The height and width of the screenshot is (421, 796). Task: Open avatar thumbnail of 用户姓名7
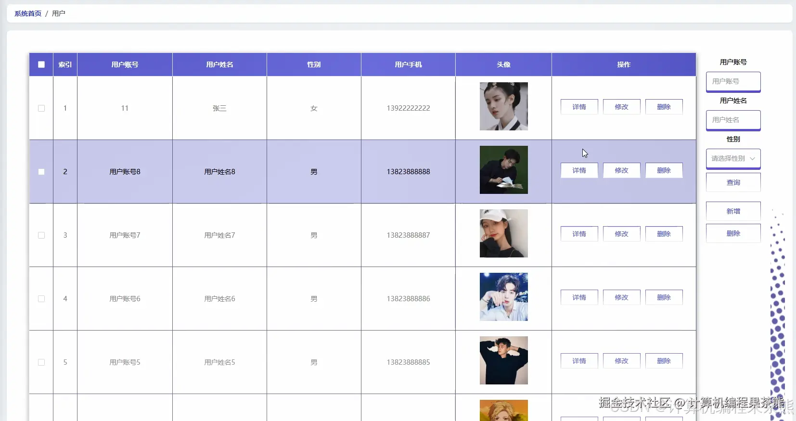(x=504, y=233)
